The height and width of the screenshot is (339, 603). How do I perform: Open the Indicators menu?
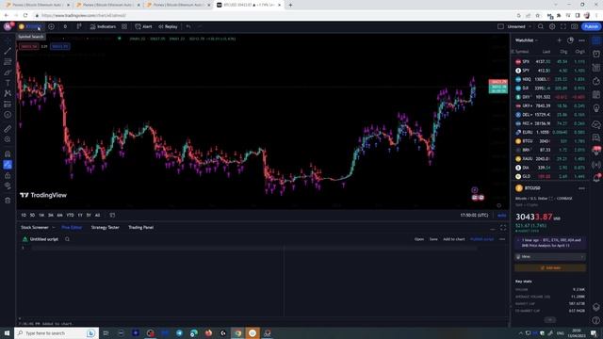tap(103, 26)
